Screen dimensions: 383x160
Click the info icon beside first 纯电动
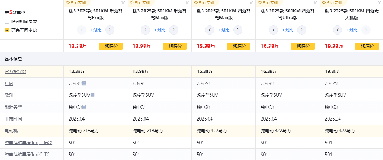[x=84, y=107]
